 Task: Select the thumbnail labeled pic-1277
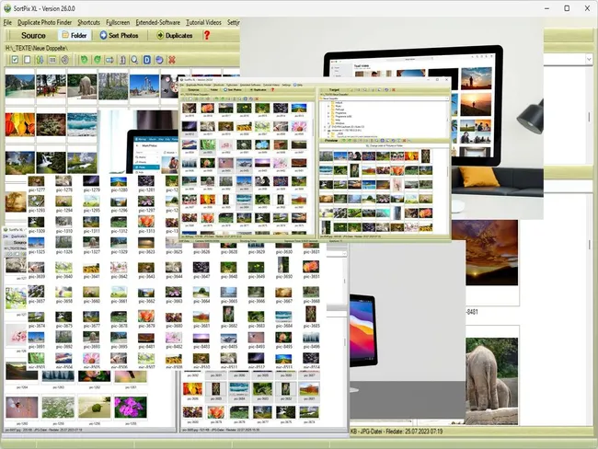pyautogui.click(x=36, y=183)
